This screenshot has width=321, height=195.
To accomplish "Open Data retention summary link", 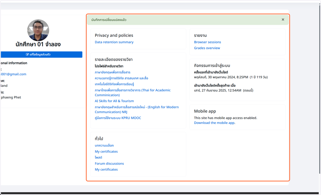I will (114, 42).
